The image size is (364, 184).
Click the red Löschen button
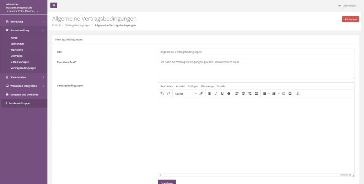point(350,19)
